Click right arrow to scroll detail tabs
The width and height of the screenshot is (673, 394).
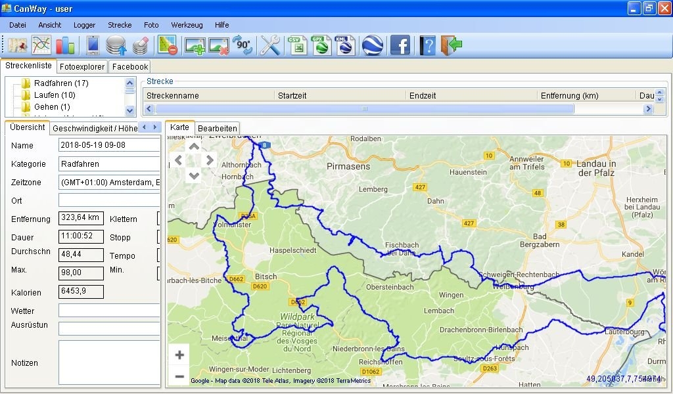coord(154,127)
